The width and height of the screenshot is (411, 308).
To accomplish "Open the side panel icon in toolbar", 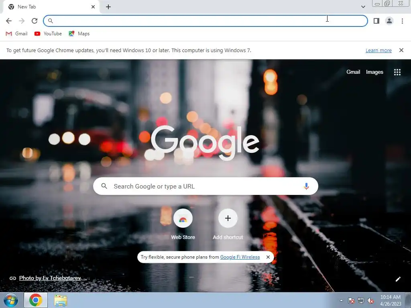I will click(376, 21).
